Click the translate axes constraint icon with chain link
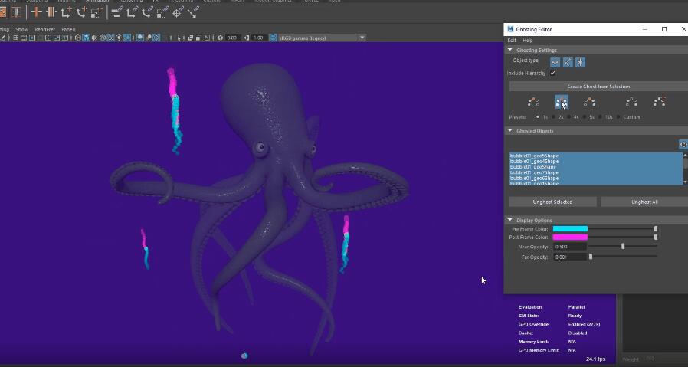This screenshot has width=688, height=367. (132, 12)
